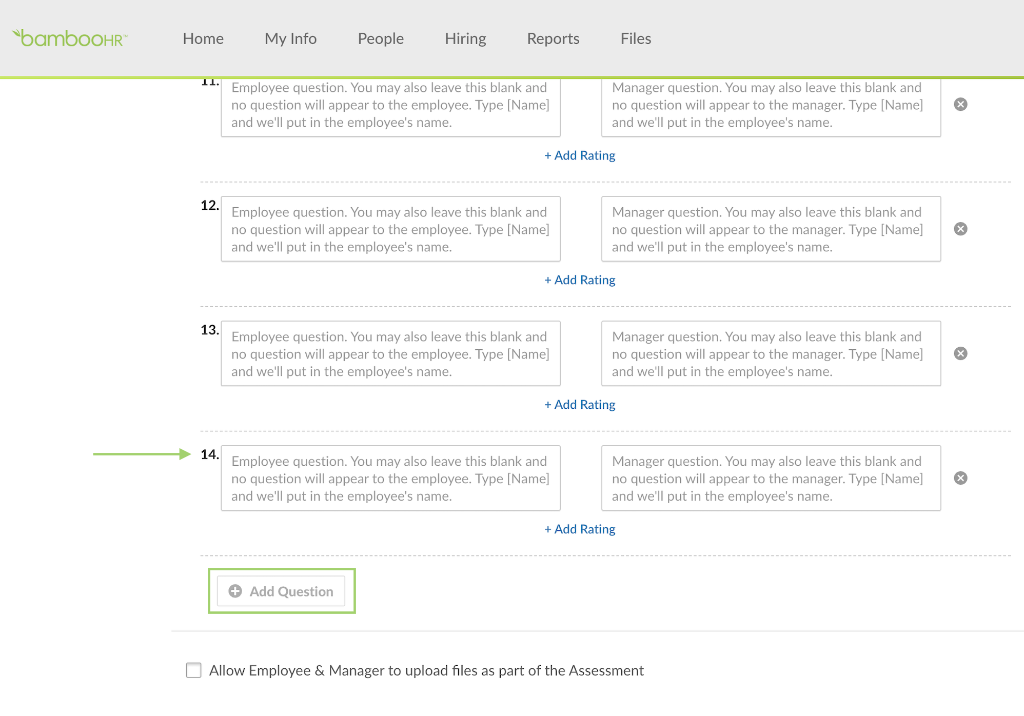Viewport: 1024px width, 716px height.
Task: Add Rating to question 11
Action: tap(580, 155)
